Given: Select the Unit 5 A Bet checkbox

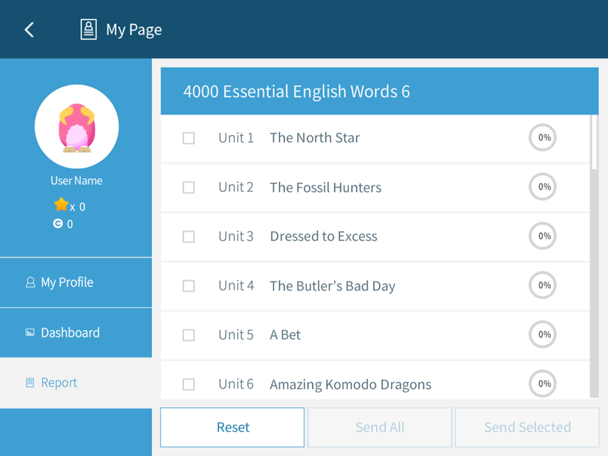Looking at the screenshot, I should 188,335.
